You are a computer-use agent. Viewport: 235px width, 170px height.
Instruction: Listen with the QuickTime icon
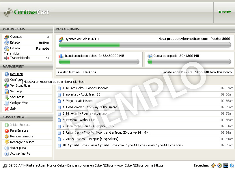tap(232, 165)
